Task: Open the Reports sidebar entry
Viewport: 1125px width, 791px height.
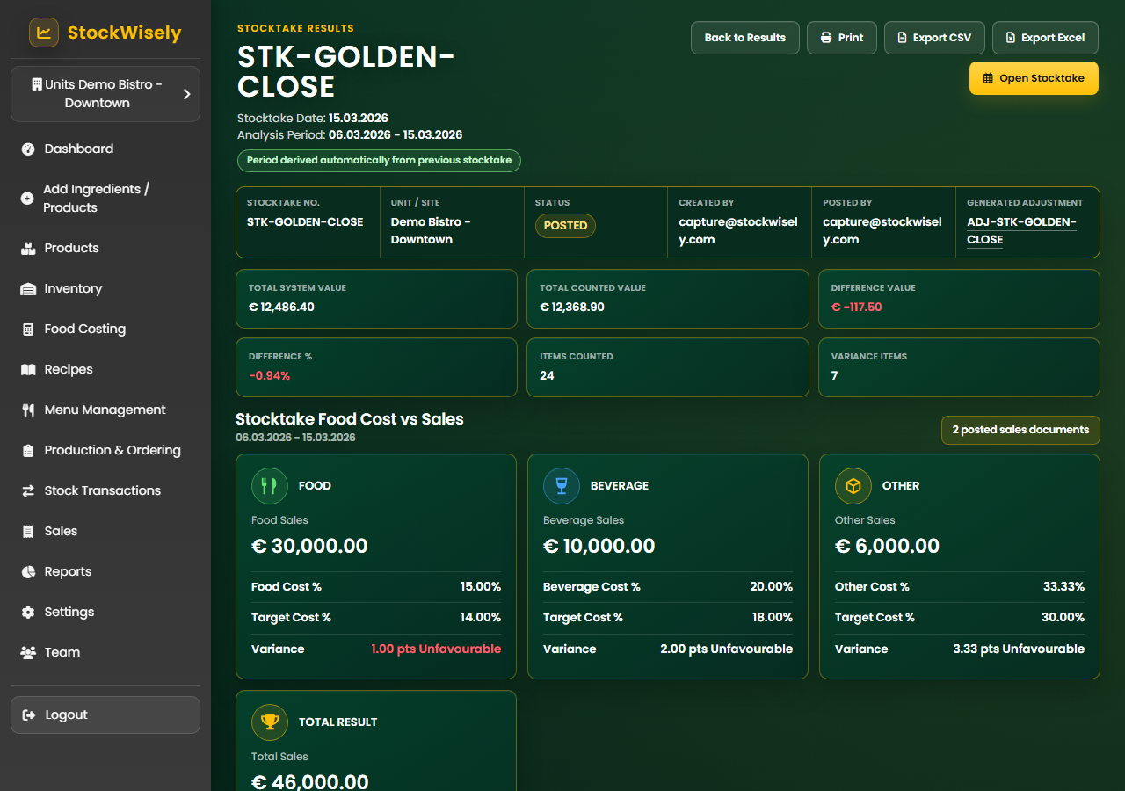Action: (105, 572)
